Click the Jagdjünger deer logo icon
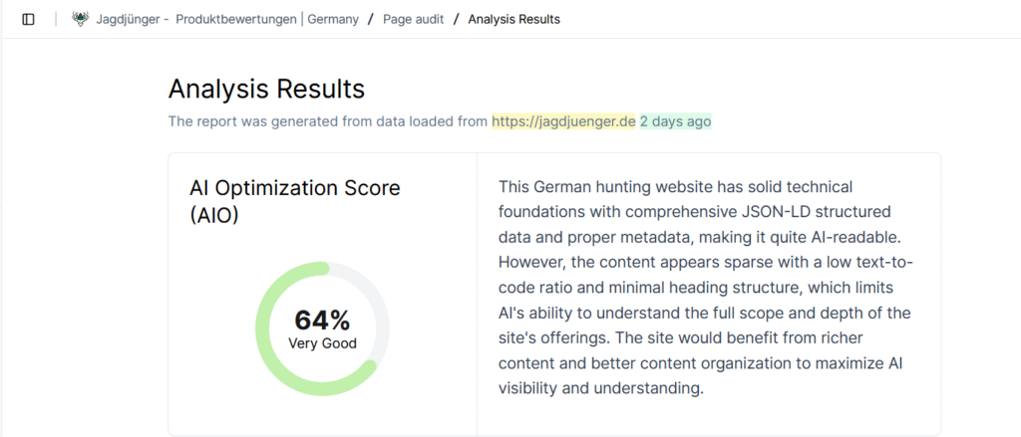Screen dimensions: 1021x437 coord(81,19)
